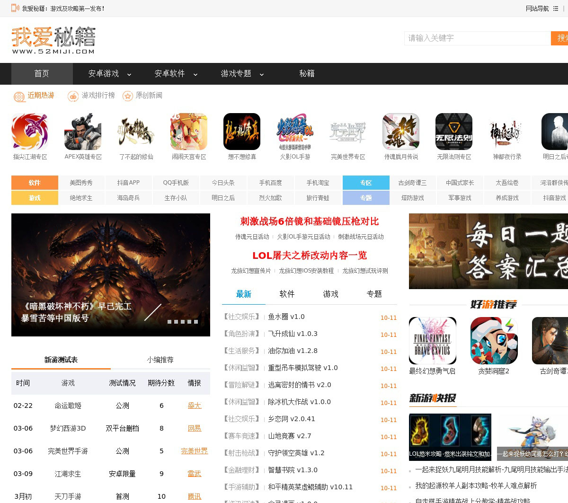The image size is (568, 503).
Task: Open 龙族幻想试玩评测 sub-link
Action: point(365,271)
